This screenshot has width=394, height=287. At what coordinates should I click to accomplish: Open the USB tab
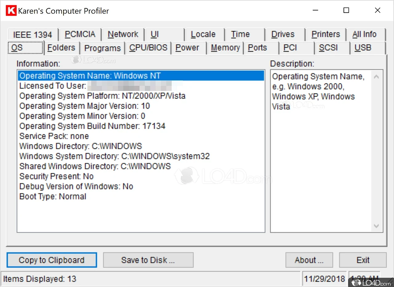(368, 48)
